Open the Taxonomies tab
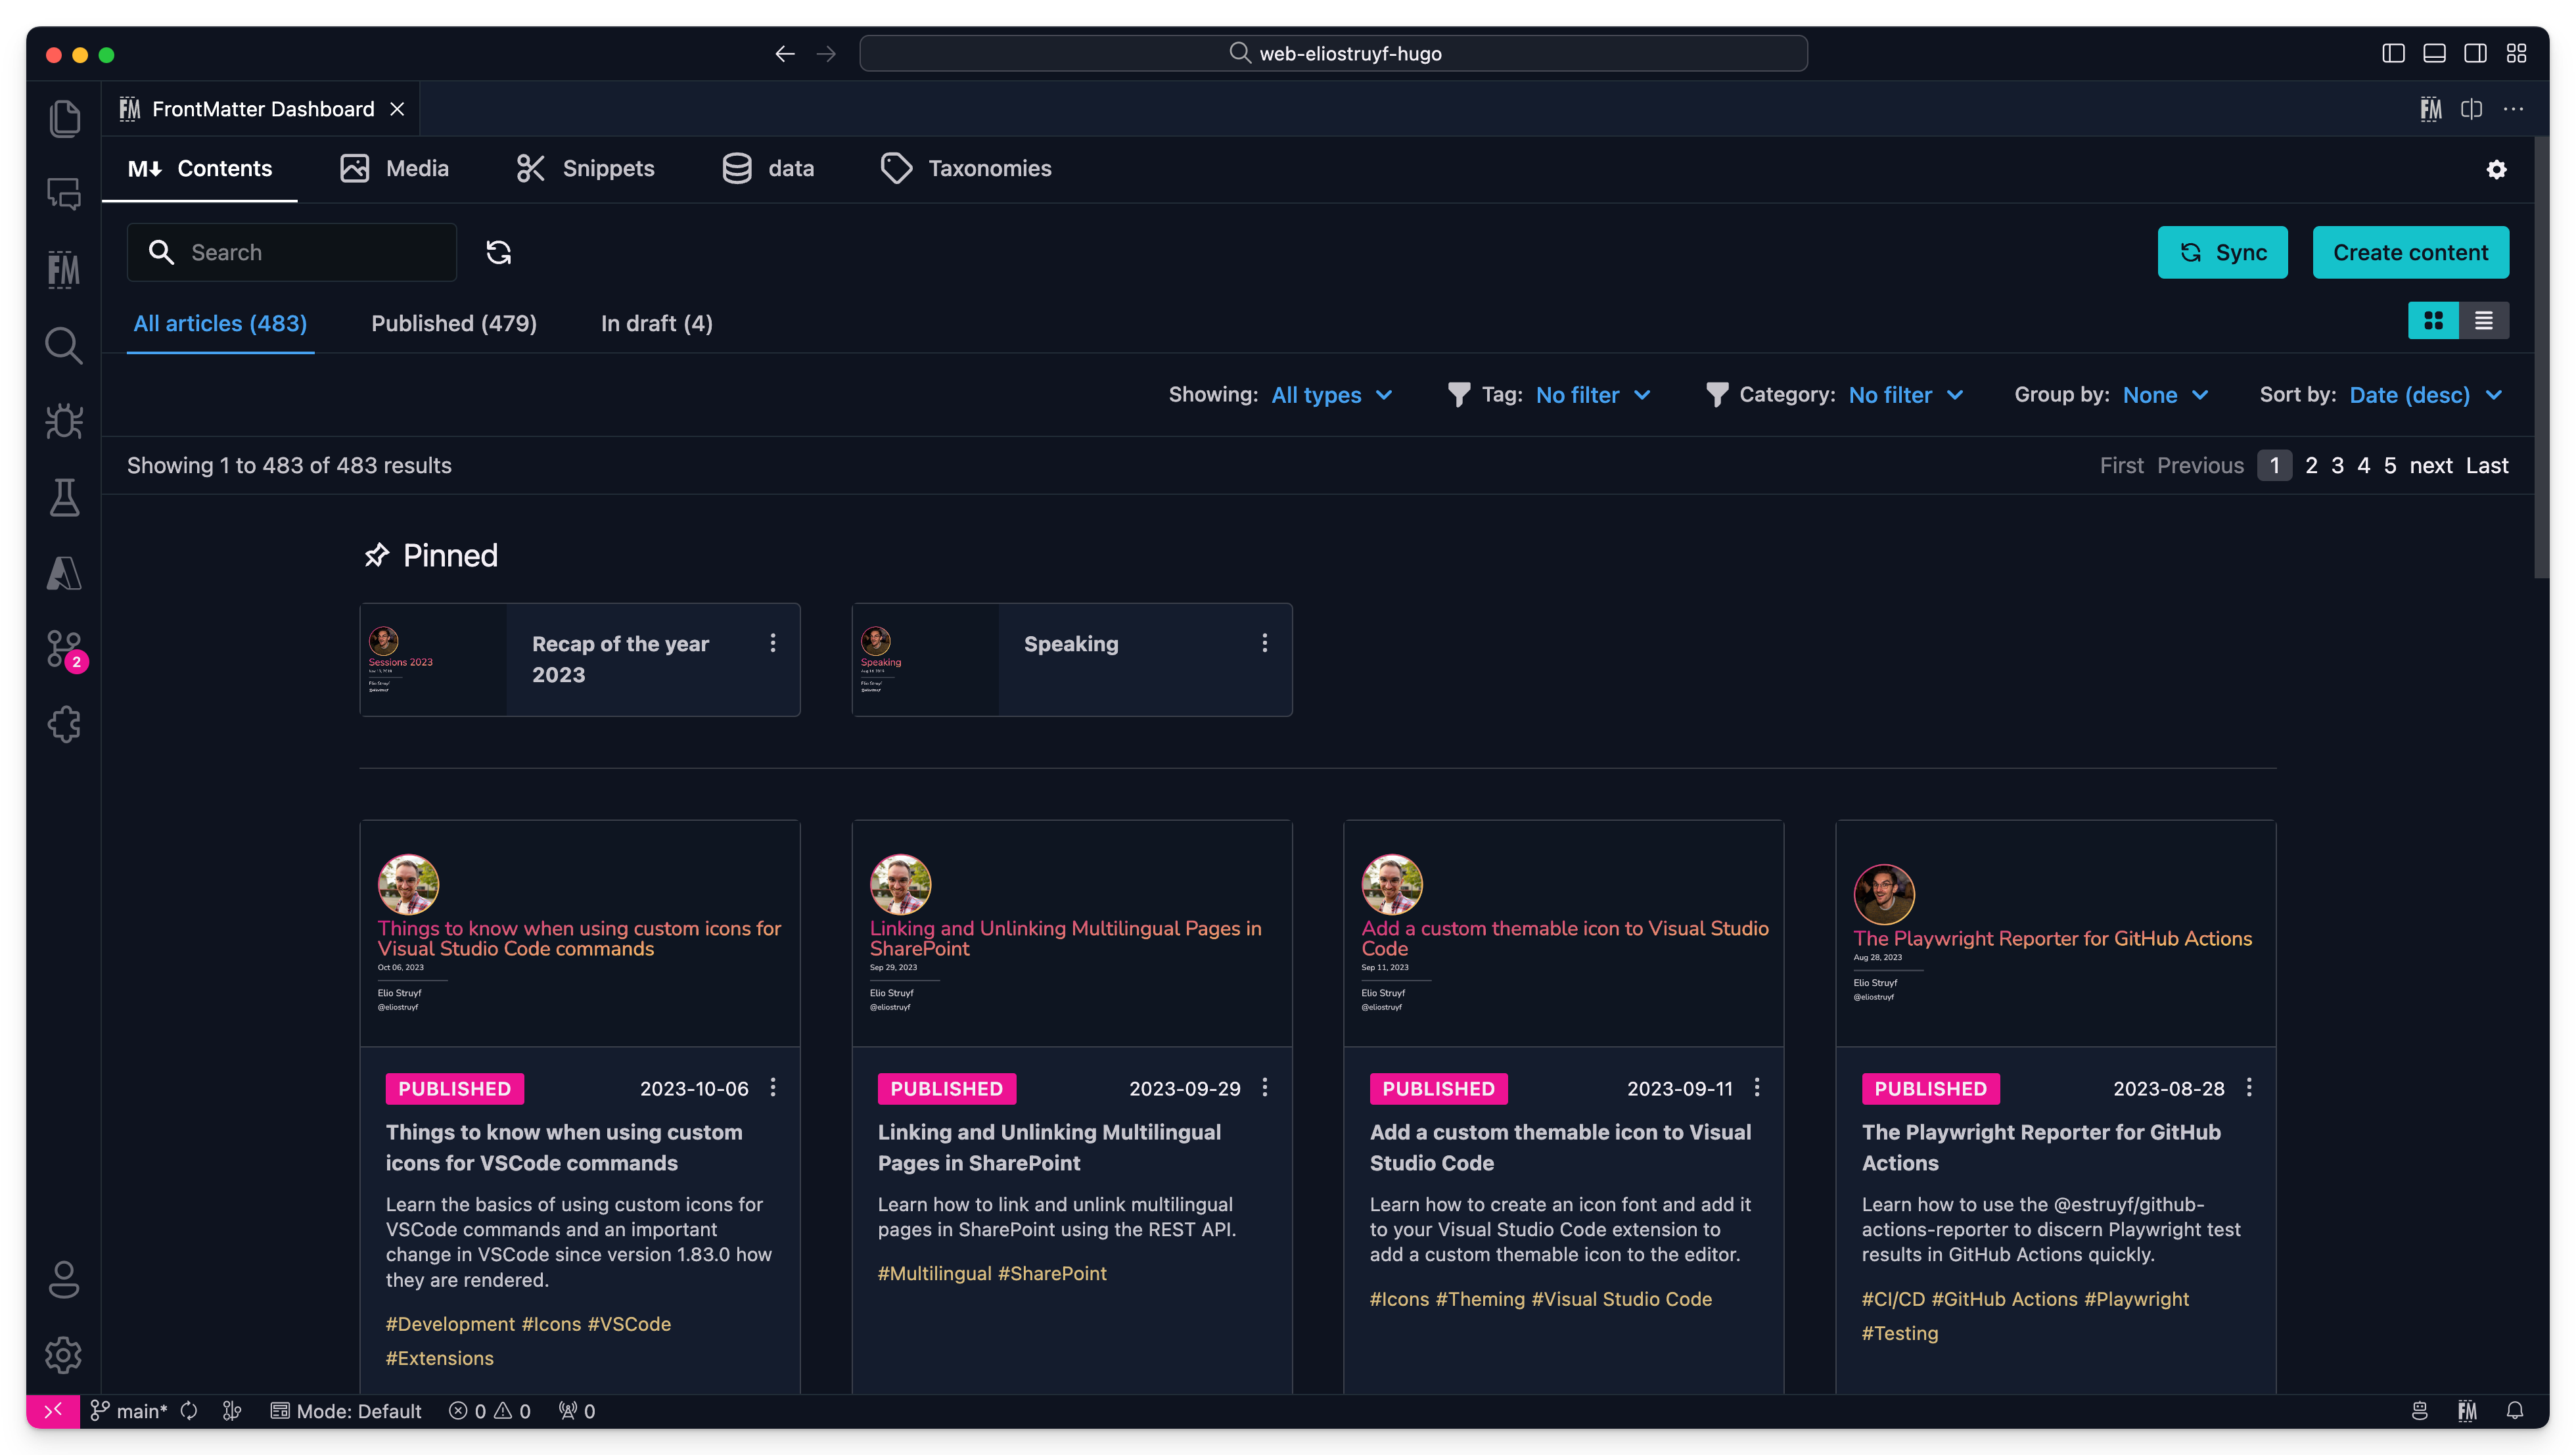The width and height of the screenshot is (2576, 1455). 965,168
